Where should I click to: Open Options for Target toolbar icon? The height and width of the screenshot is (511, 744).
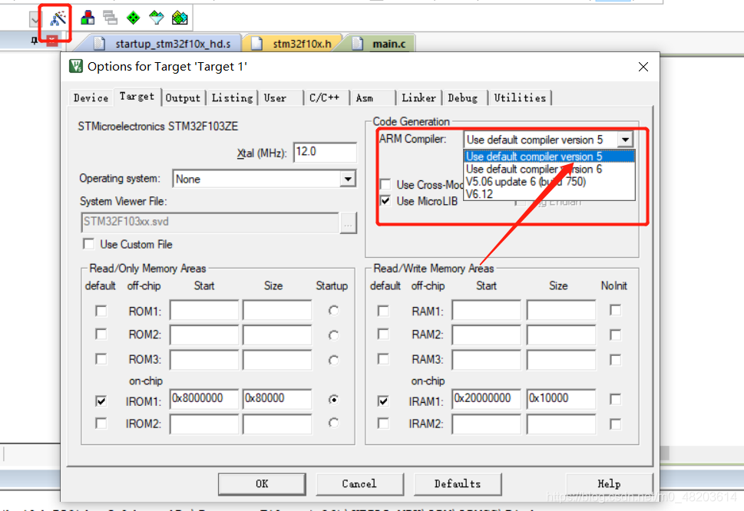coord(58,18)
